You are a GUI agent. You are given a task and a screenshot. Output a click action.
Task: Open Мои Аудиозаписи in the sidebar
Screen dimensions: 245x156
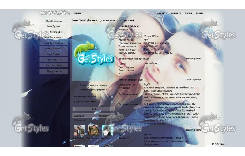coord(54,43)
